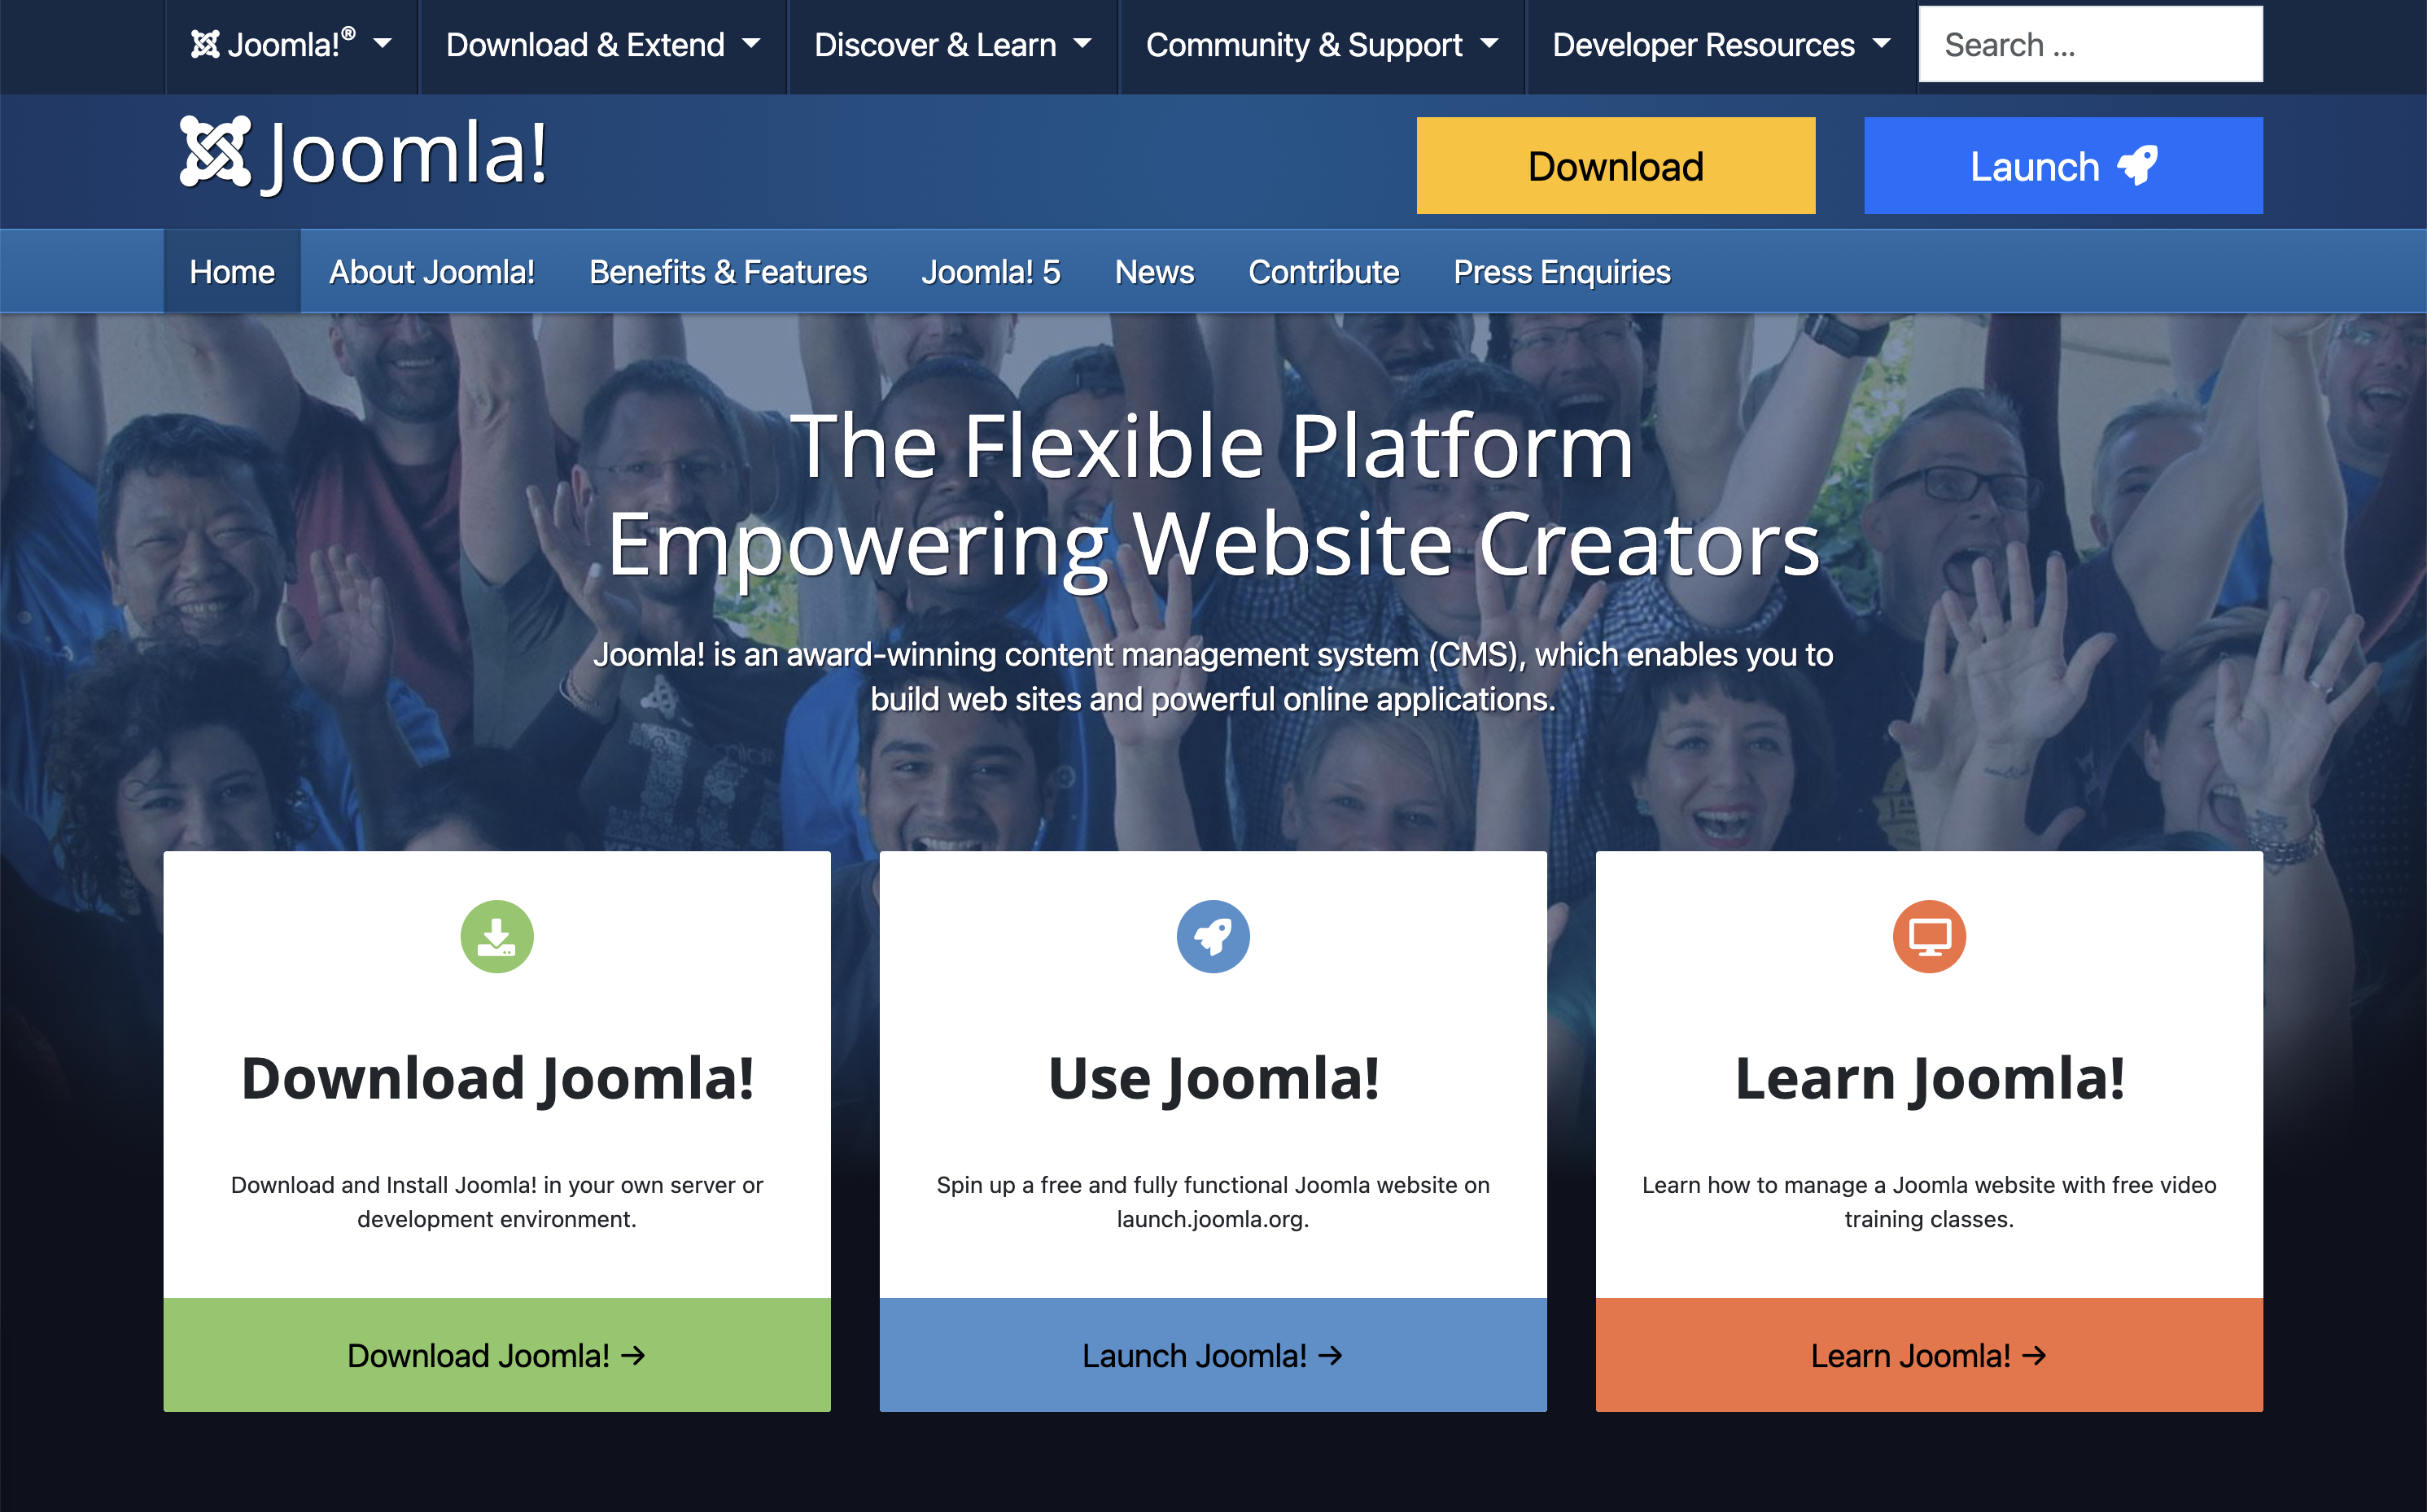Open the Press Enquiries menu item
Screen dimensions: 2427x1512
point(1563,270)
